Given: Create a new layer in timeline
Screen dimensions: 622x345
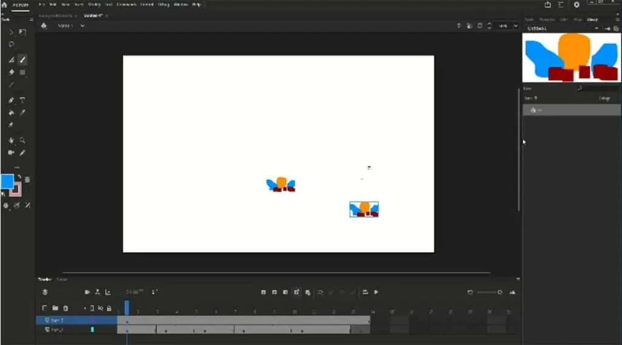Looking at the screenshot, I should tap(44, 308).
